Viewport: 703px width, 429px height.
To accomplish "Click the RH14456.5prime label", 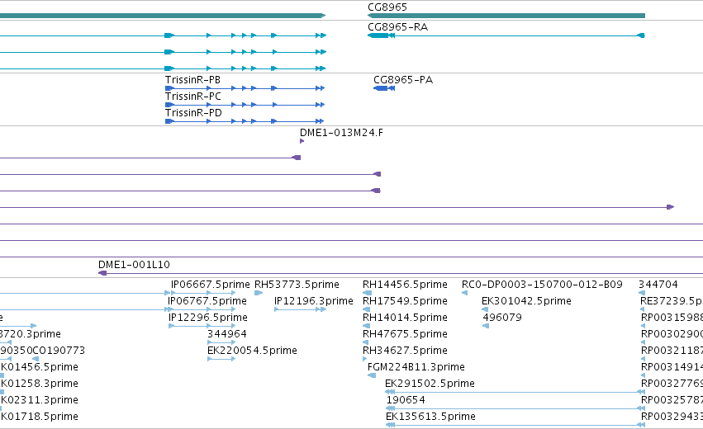I will pos(405,285).
